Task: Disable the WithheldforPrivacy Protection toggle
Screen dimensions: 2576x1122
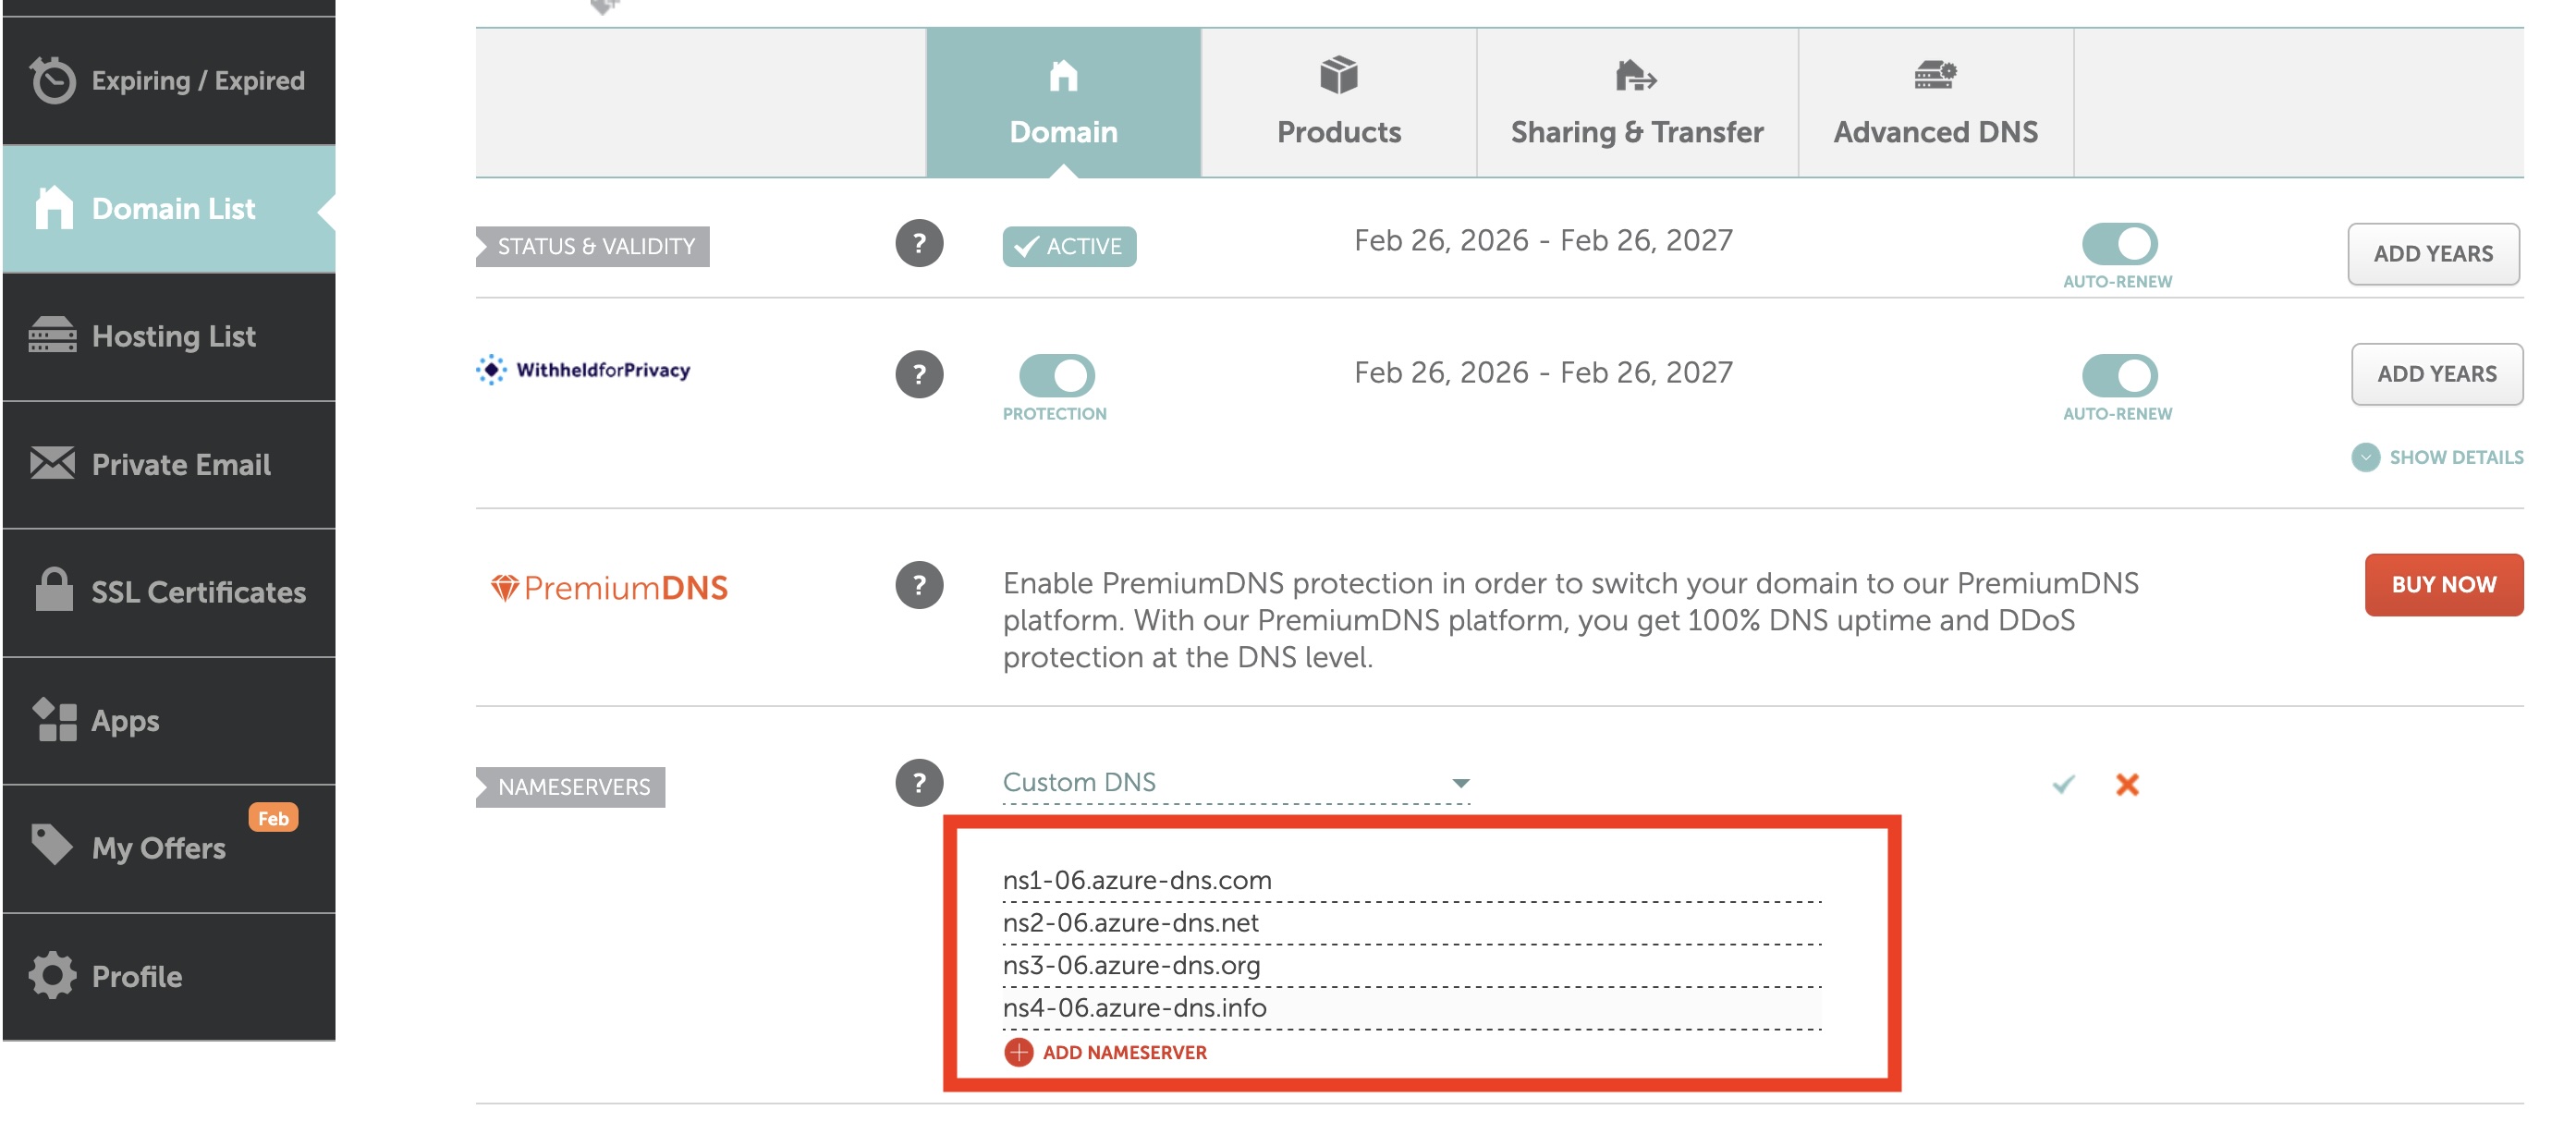Action: 1056,376
